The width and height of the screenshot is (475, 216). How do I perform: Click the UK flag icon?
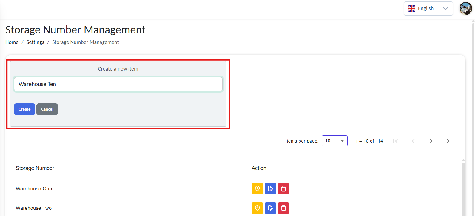coord(412,8)
